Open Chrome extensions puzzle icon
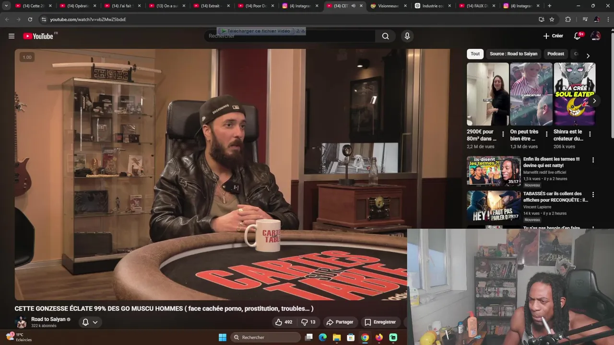The image size is (614, 345). [568, 19]
